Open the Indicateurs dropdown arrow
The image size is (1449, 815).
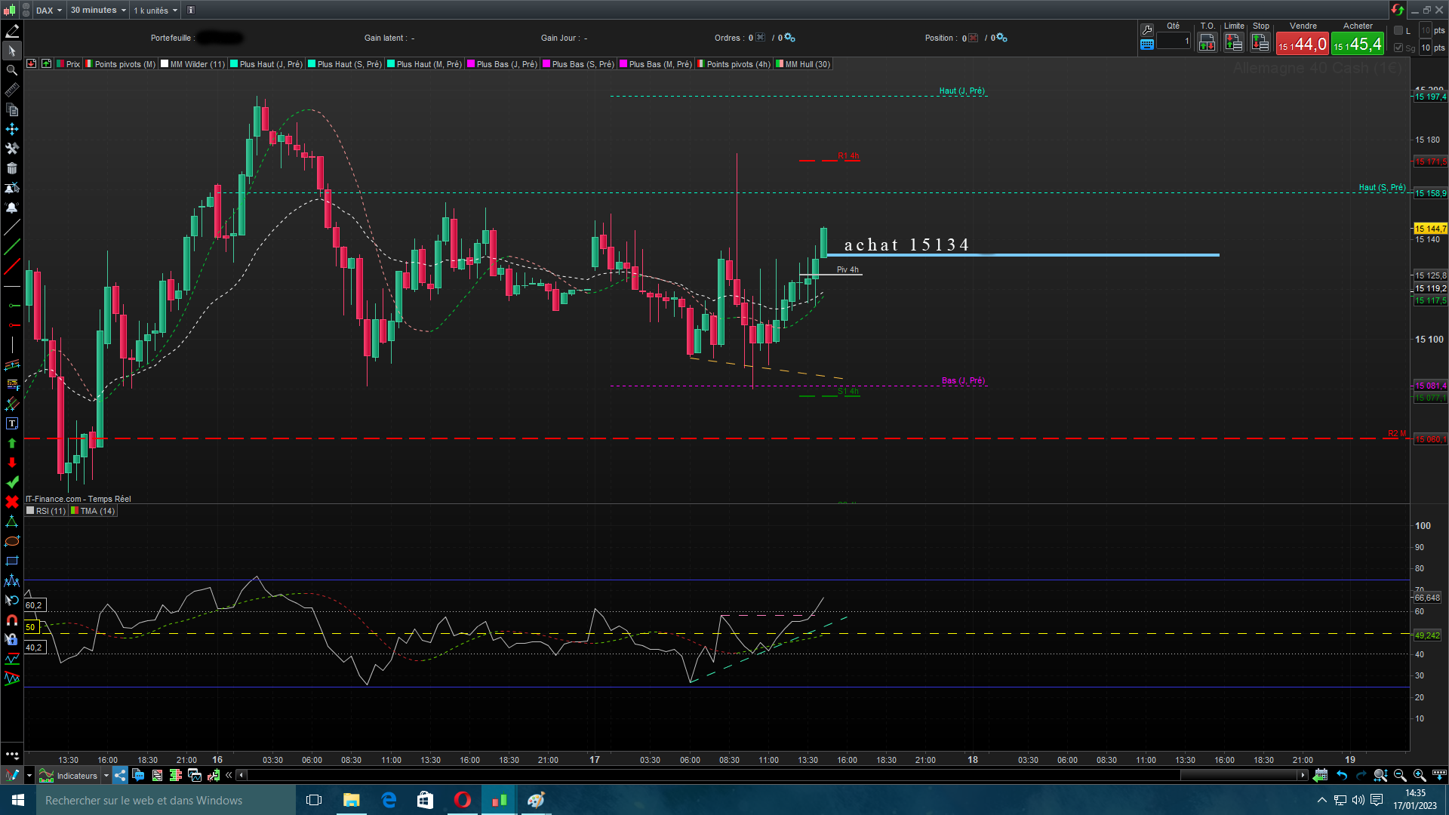[106, 775]
